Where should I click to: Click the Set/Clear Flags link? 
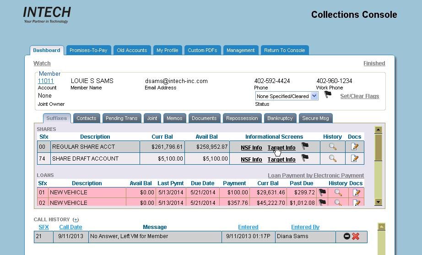coord(359,96)
